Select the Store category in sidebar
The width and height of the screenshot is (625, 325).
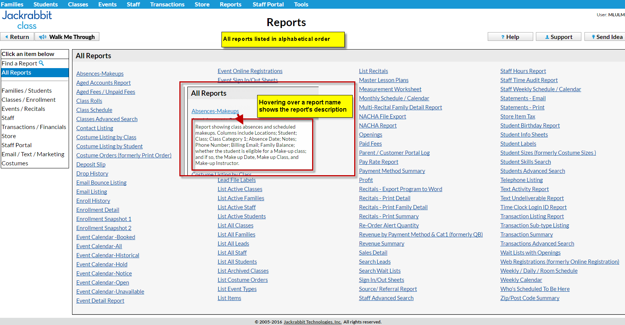click(x=9, y=136)
